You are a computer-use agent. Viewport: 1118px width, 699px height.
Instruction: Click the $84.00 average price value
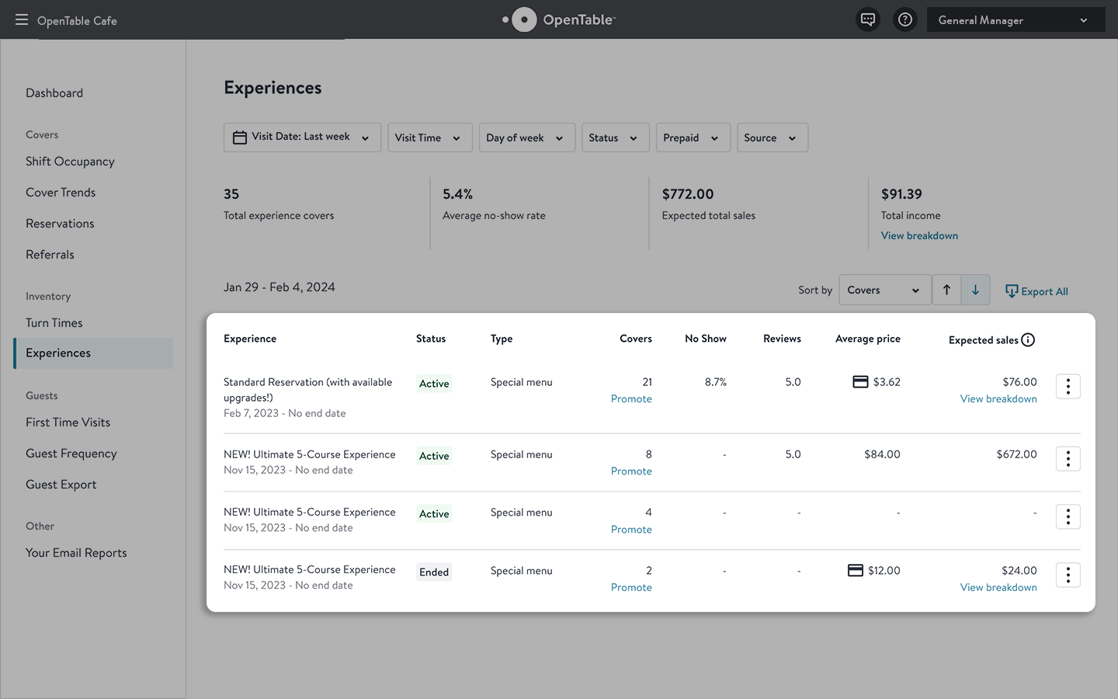[x=882, y=454]
